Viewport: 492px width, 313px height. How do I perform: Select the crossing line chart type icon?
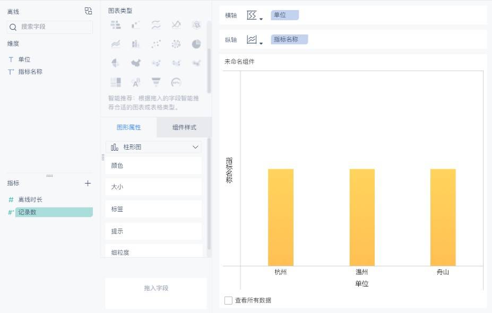coord(176,24)
